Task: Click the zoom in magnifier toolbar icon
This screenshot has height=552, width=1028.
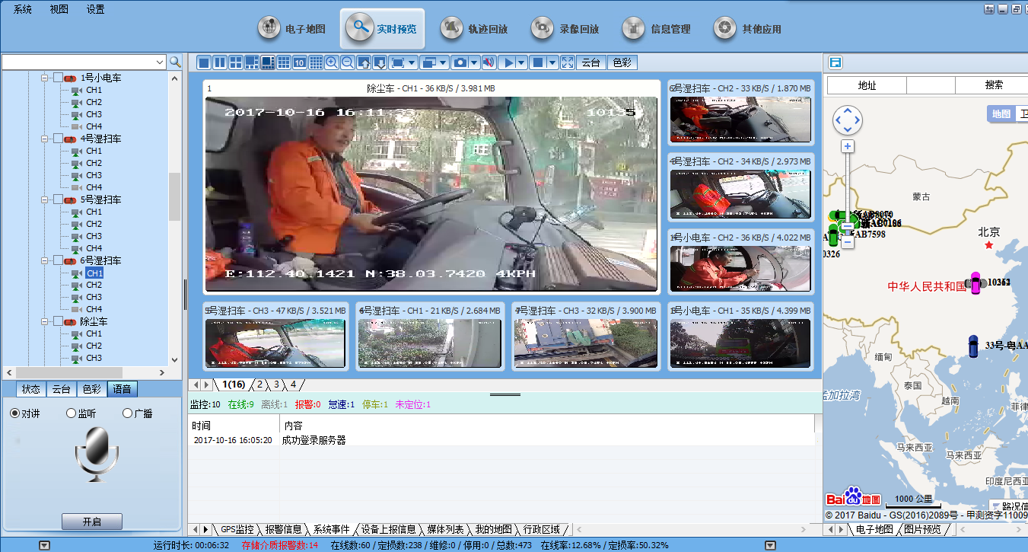Action: [332, 62]
